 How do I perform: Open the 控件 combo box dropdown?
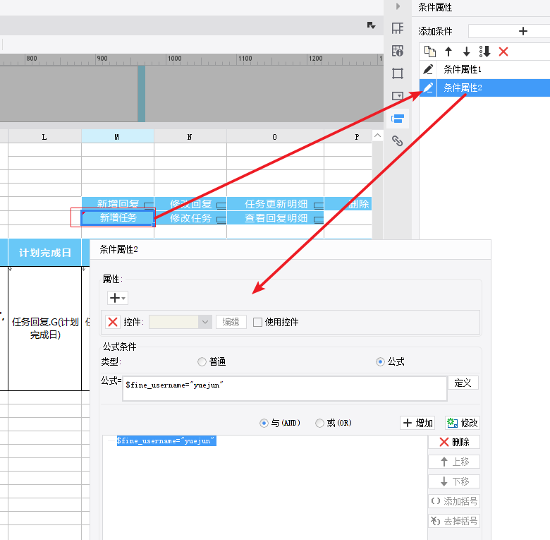click(x=205, y=322)
